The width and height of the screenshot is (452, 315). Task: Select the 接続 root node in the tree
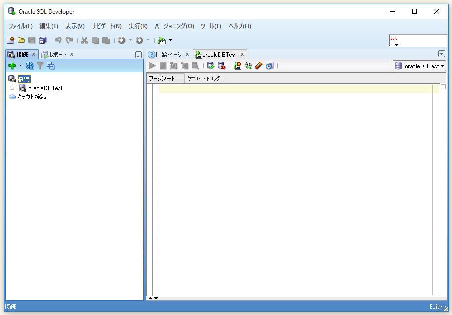[x=24, y=79]
